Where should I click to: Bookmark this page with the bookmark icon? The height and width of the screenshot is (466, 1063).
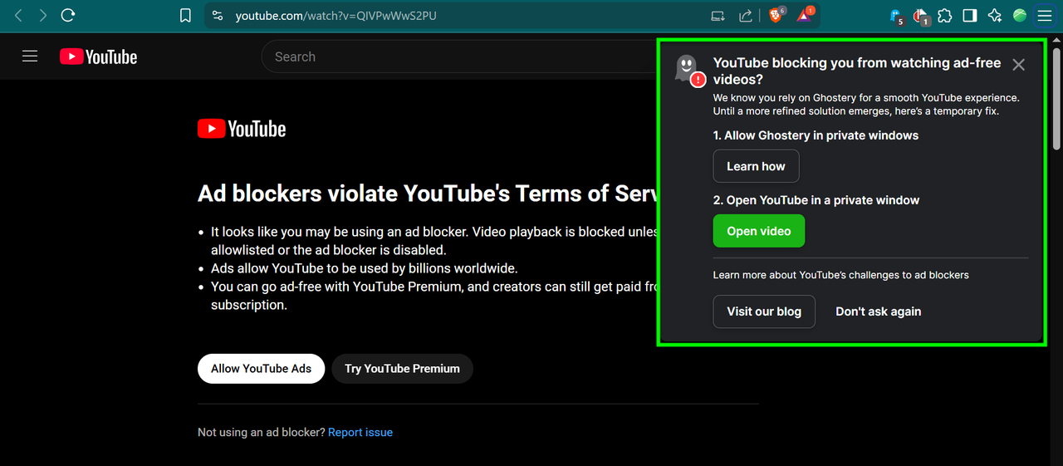[x=186, y=16]
